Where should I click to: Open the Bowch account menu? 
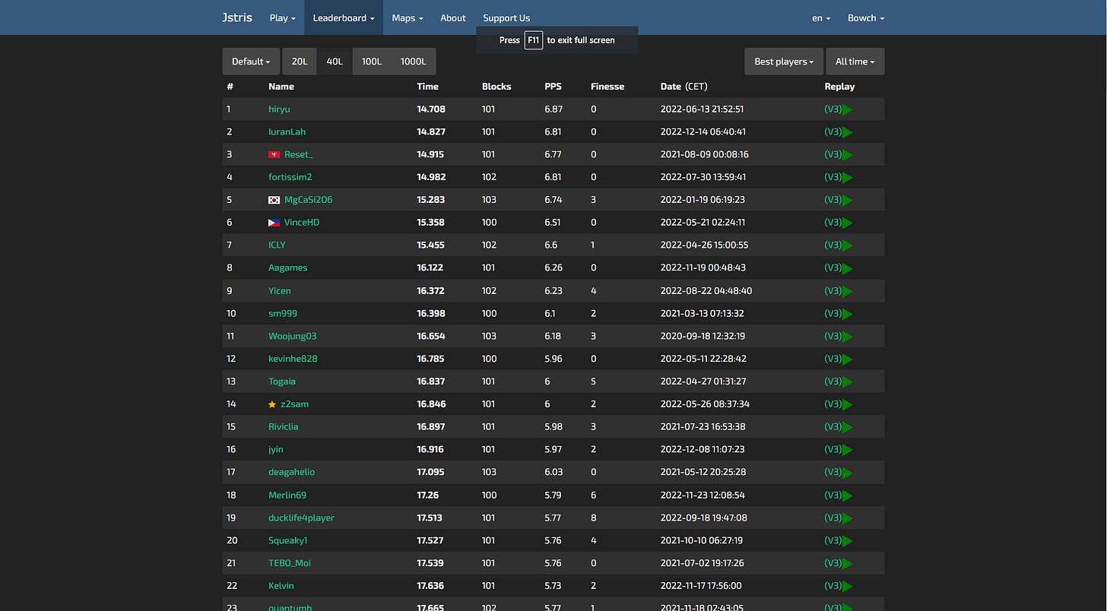[x=865, y=17]
